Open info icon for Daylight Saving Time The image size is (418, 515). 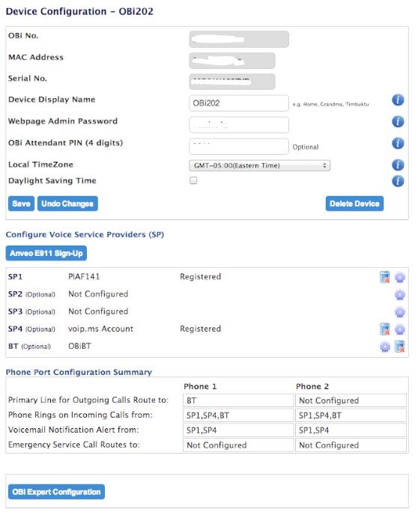(398, 181)
